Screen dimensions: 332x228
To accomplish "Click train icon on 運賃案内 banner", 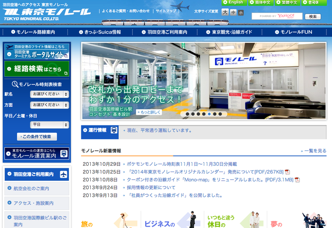I will pyautogui.click(x=64, y=153).
